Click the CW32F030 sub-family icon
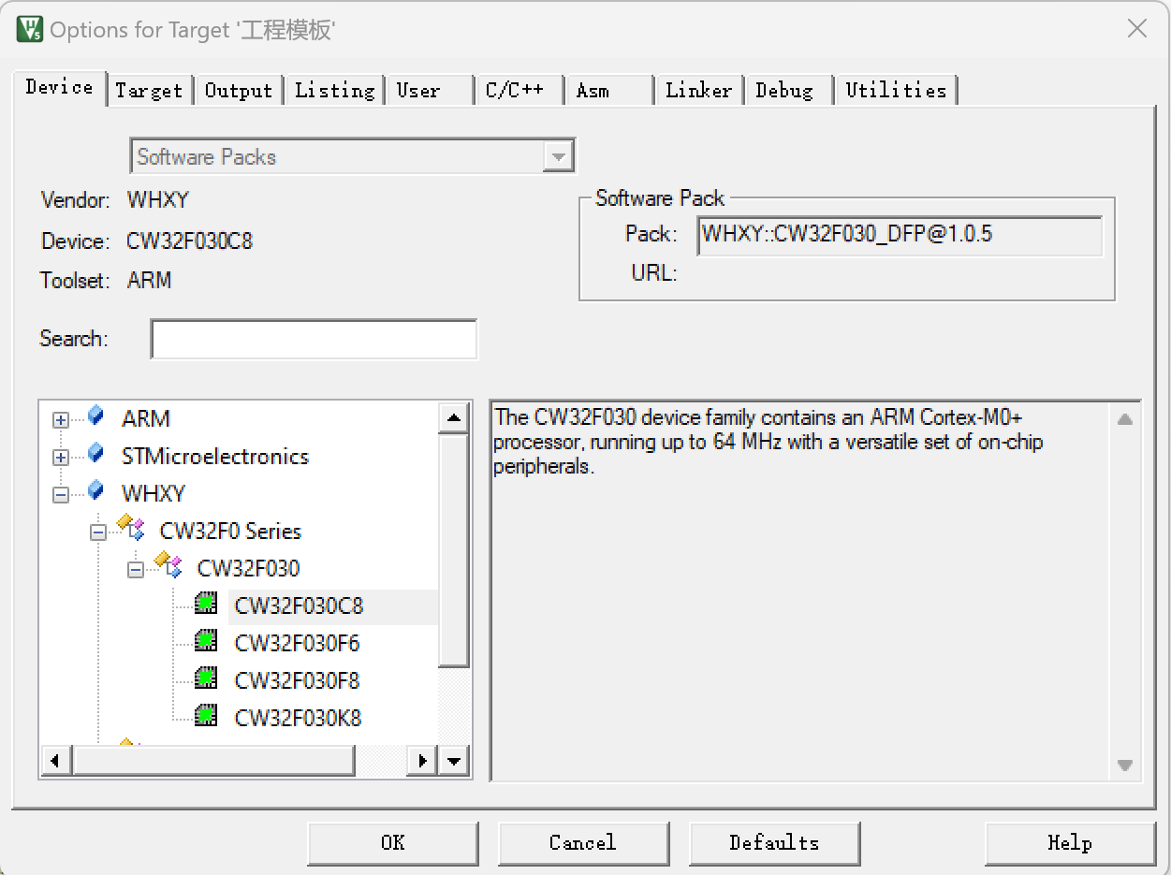The image size is (1171, 875). click(x=168, y=566)
